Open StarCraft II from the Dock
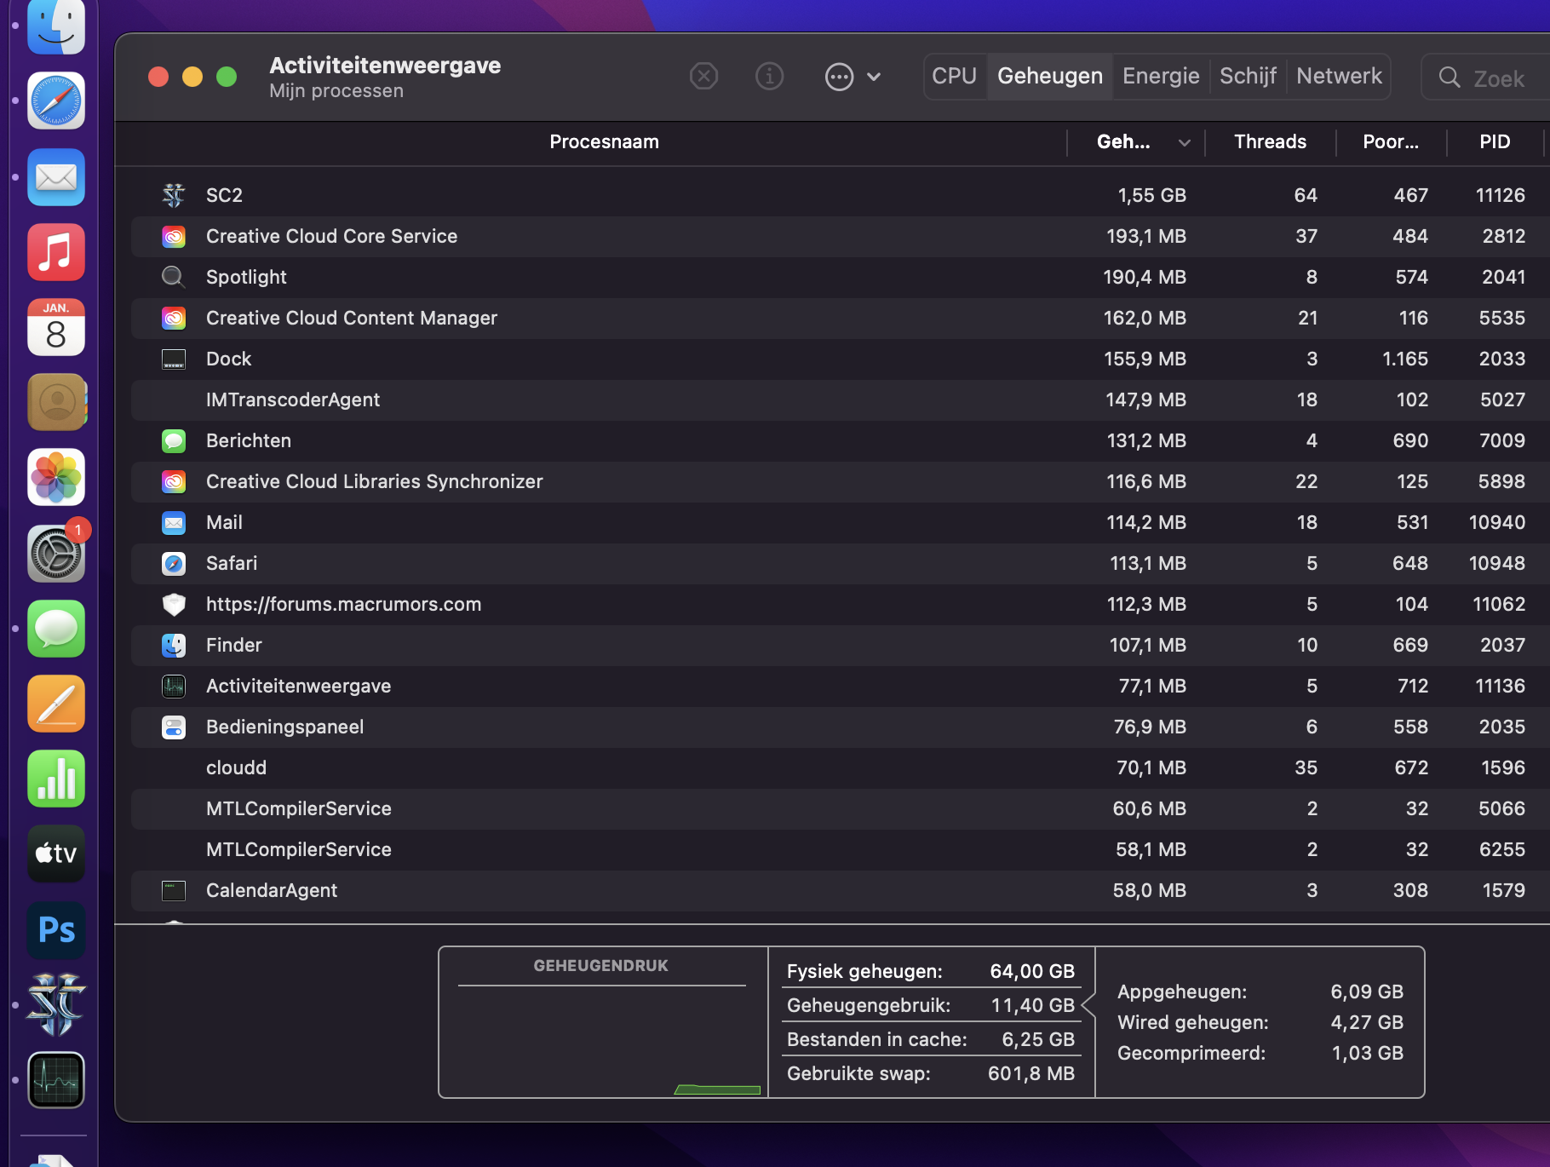This screenshot has height=1167, width=1550. 56,1005
